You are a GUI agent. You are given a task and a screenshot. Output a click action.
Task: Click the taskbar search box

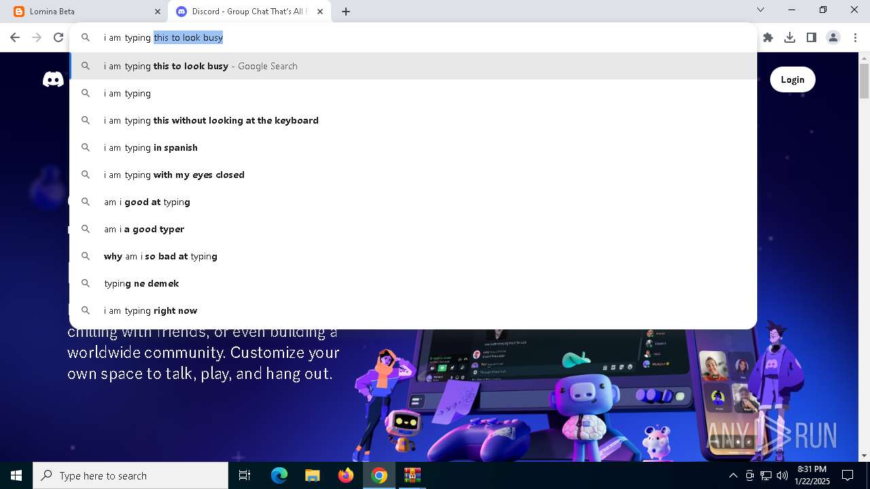pos(130,475)
